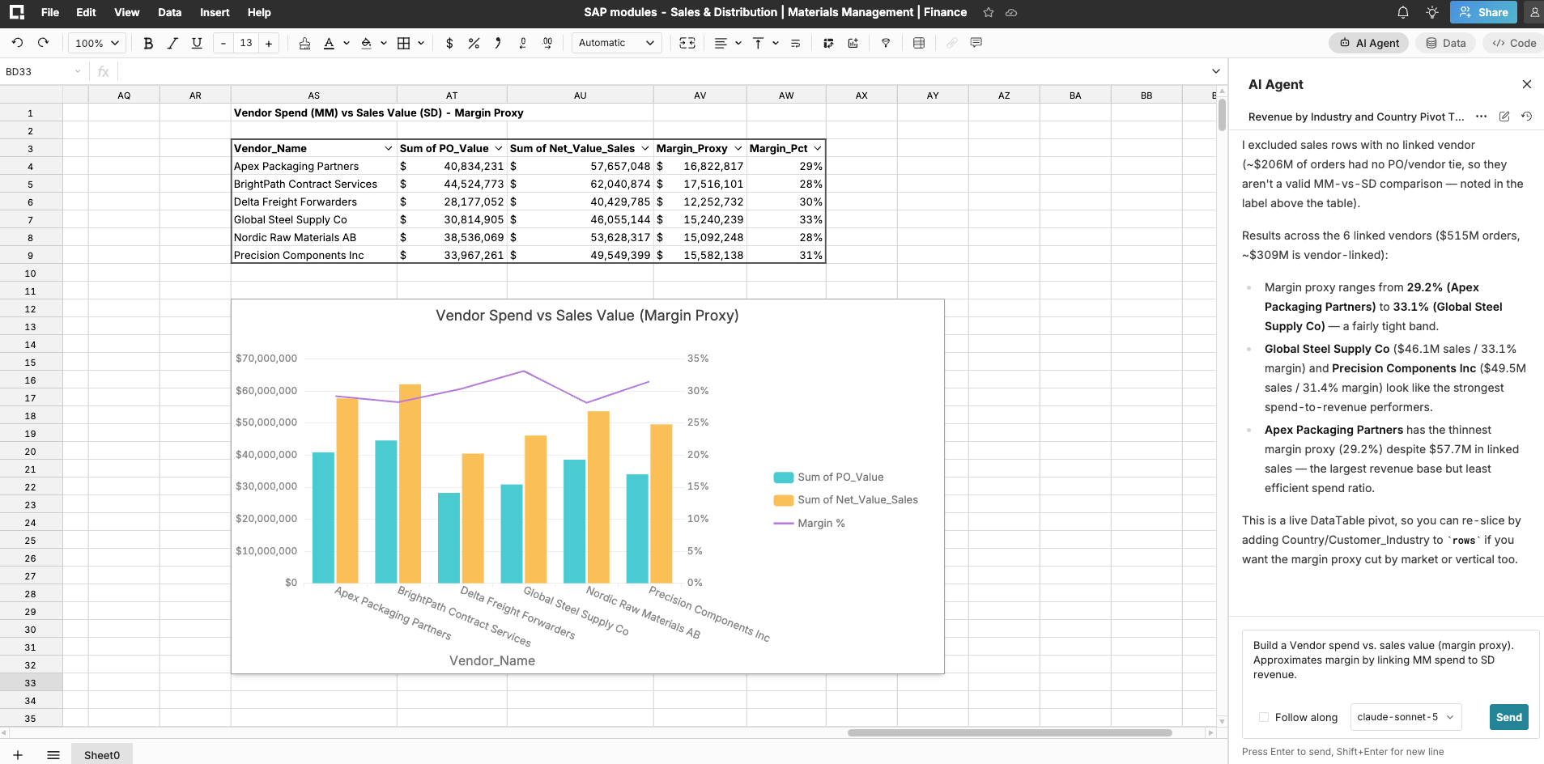This screenshot has height=764, width=1544.
Task: Toggle italic formatting
Action: click(172, 43)
